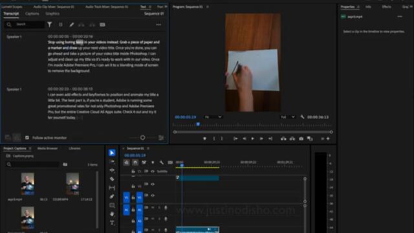This screenshot has width=414, height=233.
Task: Switch to the Graphics tab
Action: tap(52, 14)
